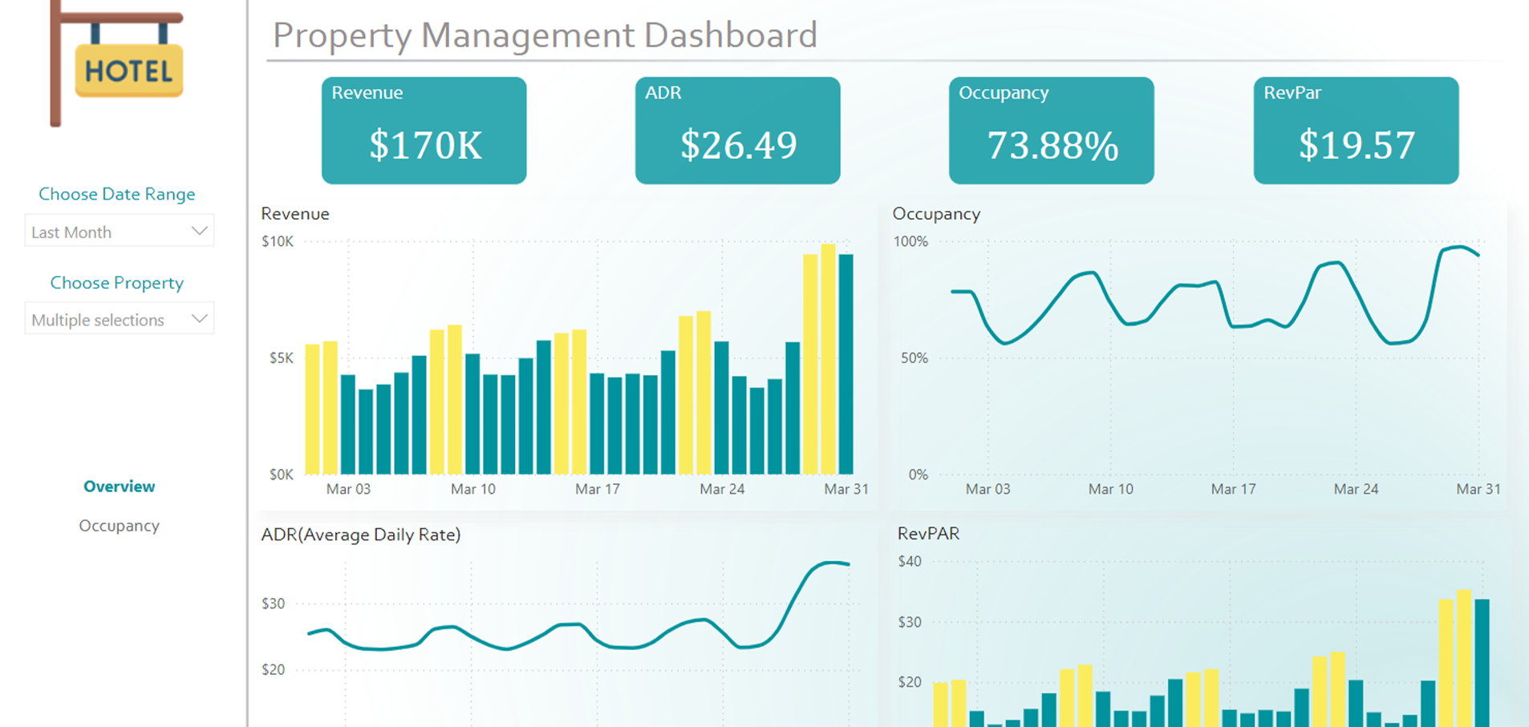1529x727 pixels.
Task: Navigate to the Occupancy page
Action: 119,526
